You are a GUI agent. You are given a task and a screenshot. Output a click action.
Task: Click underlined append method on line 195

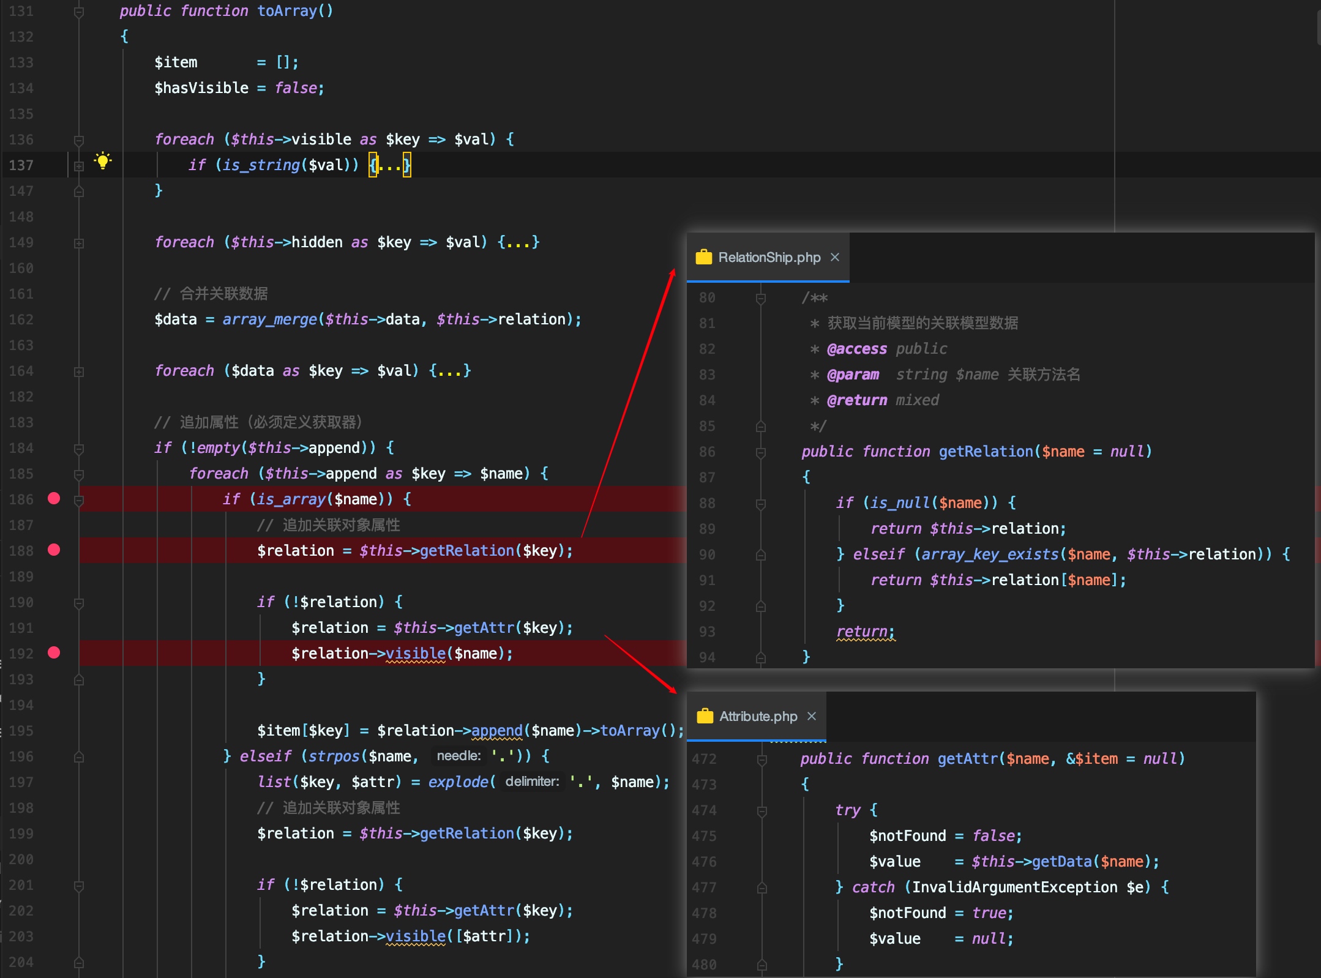(x=497, y=731)
